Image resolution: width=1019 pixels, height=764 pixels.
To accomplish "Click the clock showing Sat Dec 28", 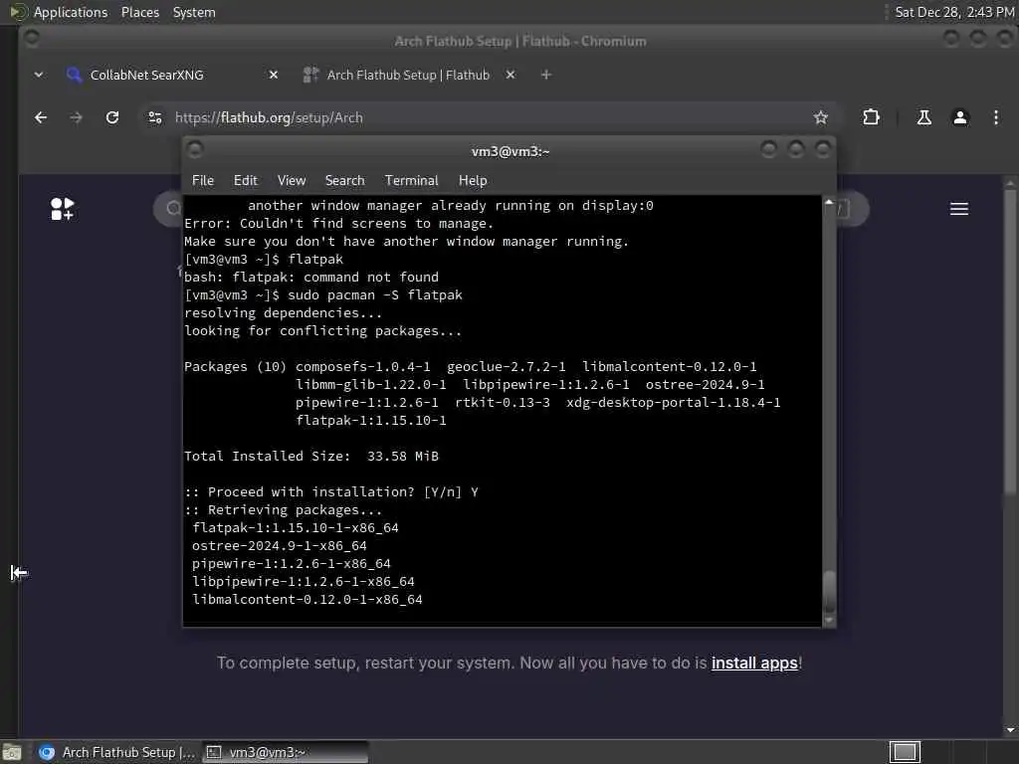I will pyautogui.click(x=954, y=12).
